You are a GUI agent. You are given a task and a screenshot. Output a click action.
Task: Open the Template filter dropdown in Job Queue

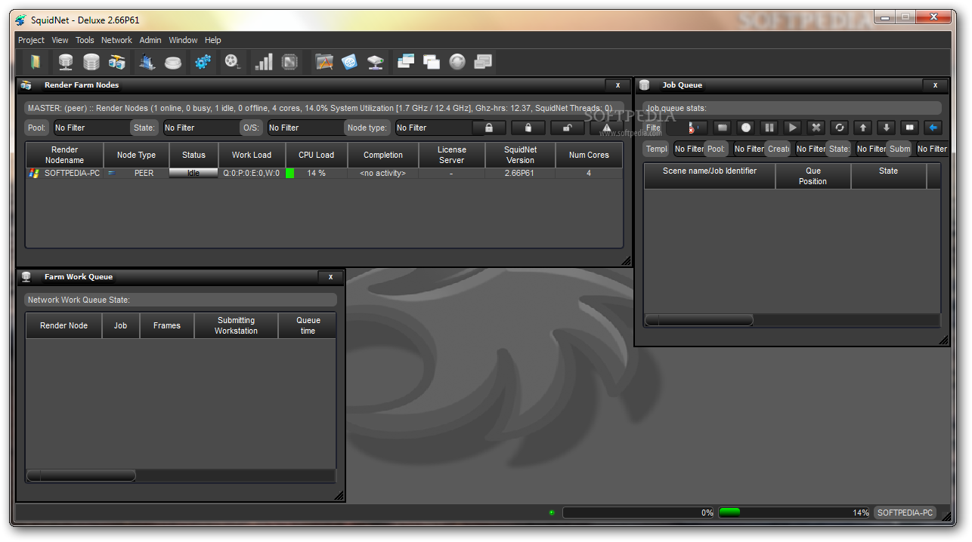click(x=689, y=149)
